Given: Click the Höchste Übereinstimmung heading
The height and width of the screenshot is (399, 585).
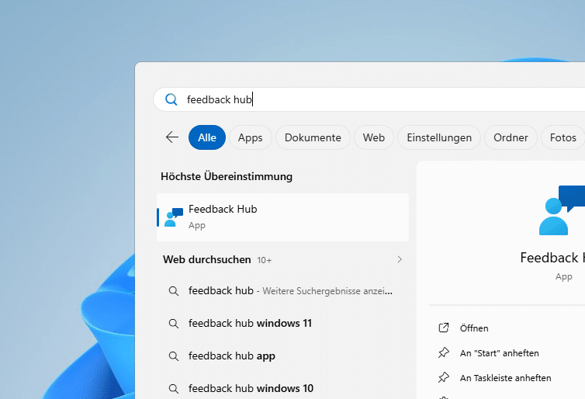Looking at the screenshot, I should pyautogui.click(x=227, y=176).
